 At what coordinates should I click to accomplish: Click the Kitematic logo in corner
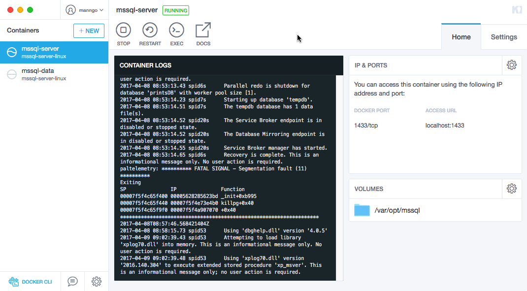coord(517,10)
